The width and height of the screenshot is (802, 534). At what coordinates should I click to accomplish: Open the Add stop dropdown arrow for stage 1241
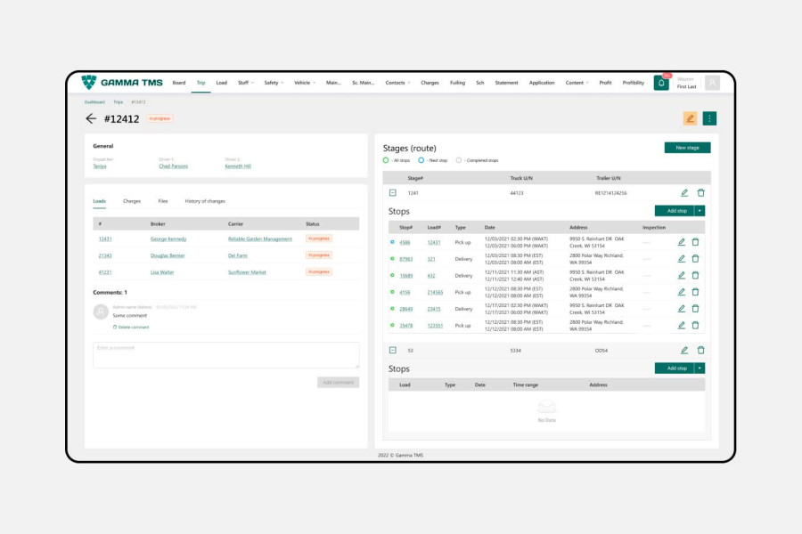tap(700, 211)
